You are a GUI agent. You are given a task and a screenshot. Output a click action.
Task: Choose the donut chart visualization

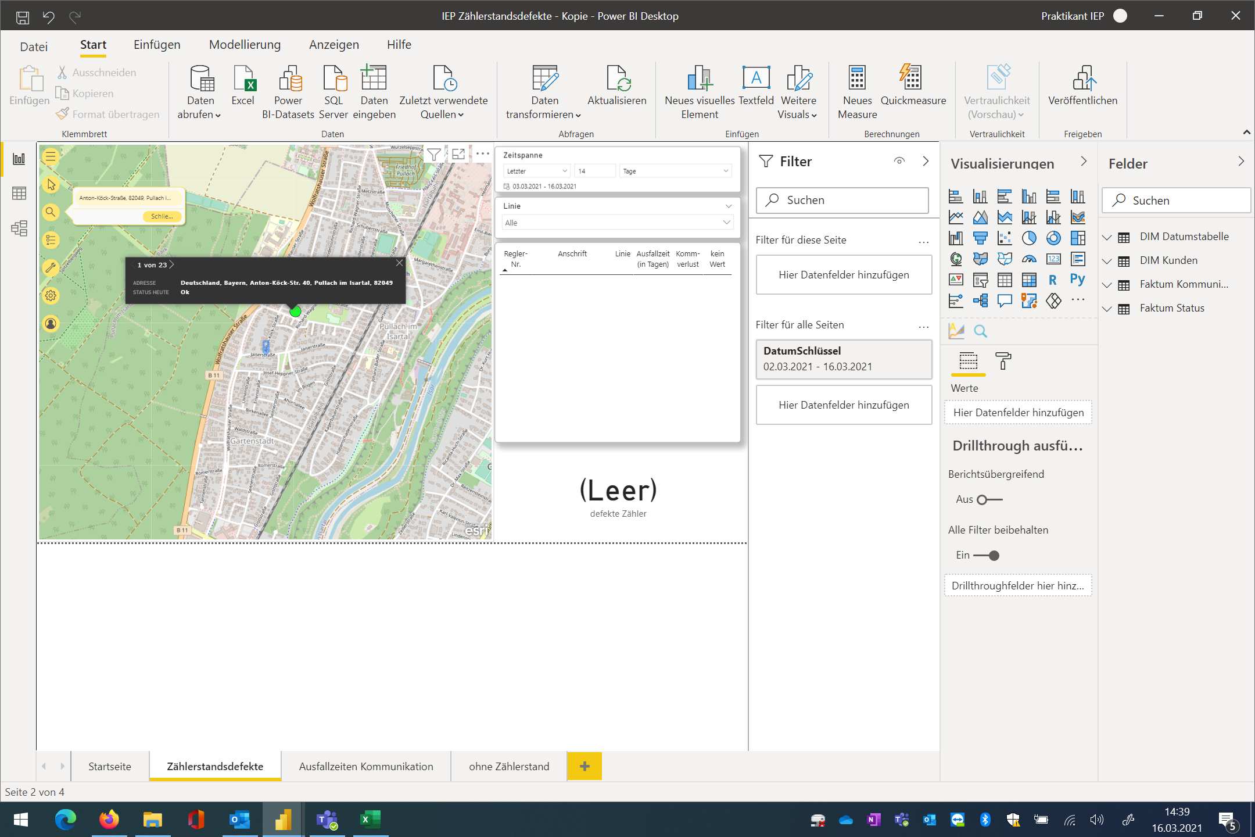click(x=1053, y=238)
